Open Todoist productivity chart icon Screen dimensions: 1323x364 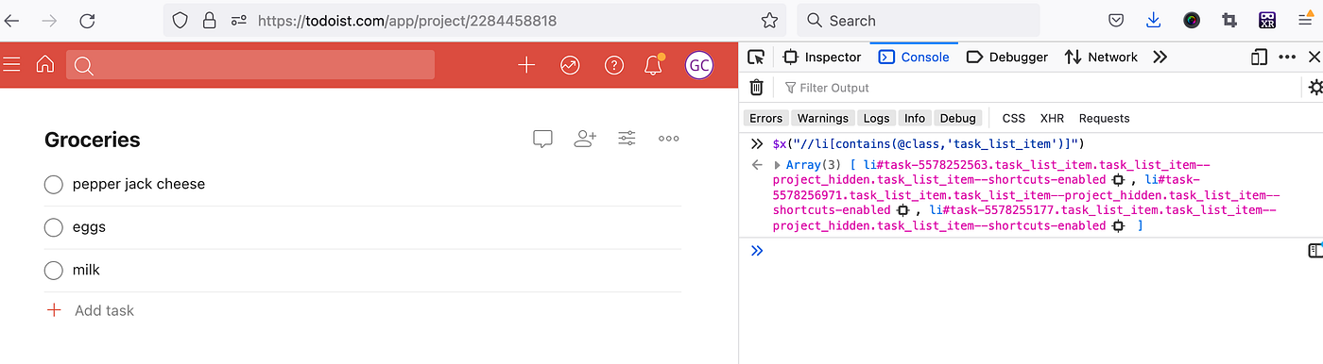(570, 64)
